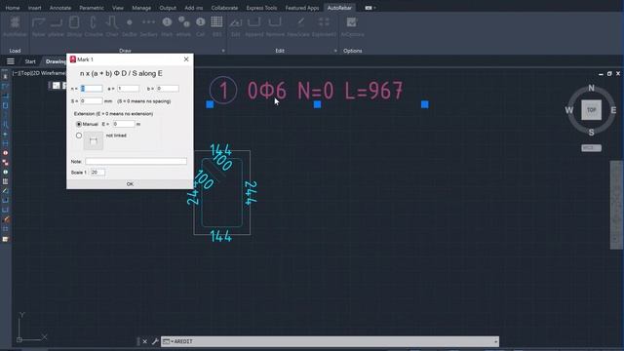Image resolution: width=624 pixels, height=351 pixels.
Task: Click the navigation bar on right edge
Action: 616,205
